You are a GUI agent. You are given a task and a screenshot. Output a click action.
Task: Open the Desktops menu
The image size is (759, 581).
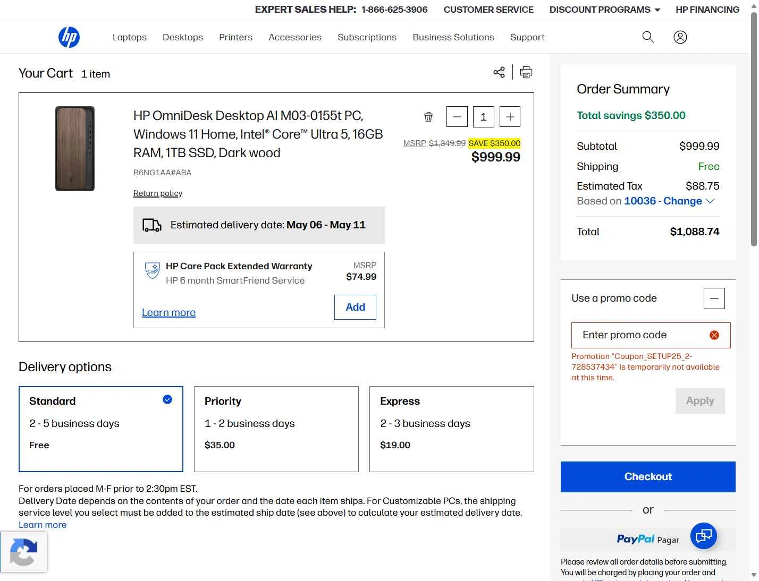coord(183,37)
